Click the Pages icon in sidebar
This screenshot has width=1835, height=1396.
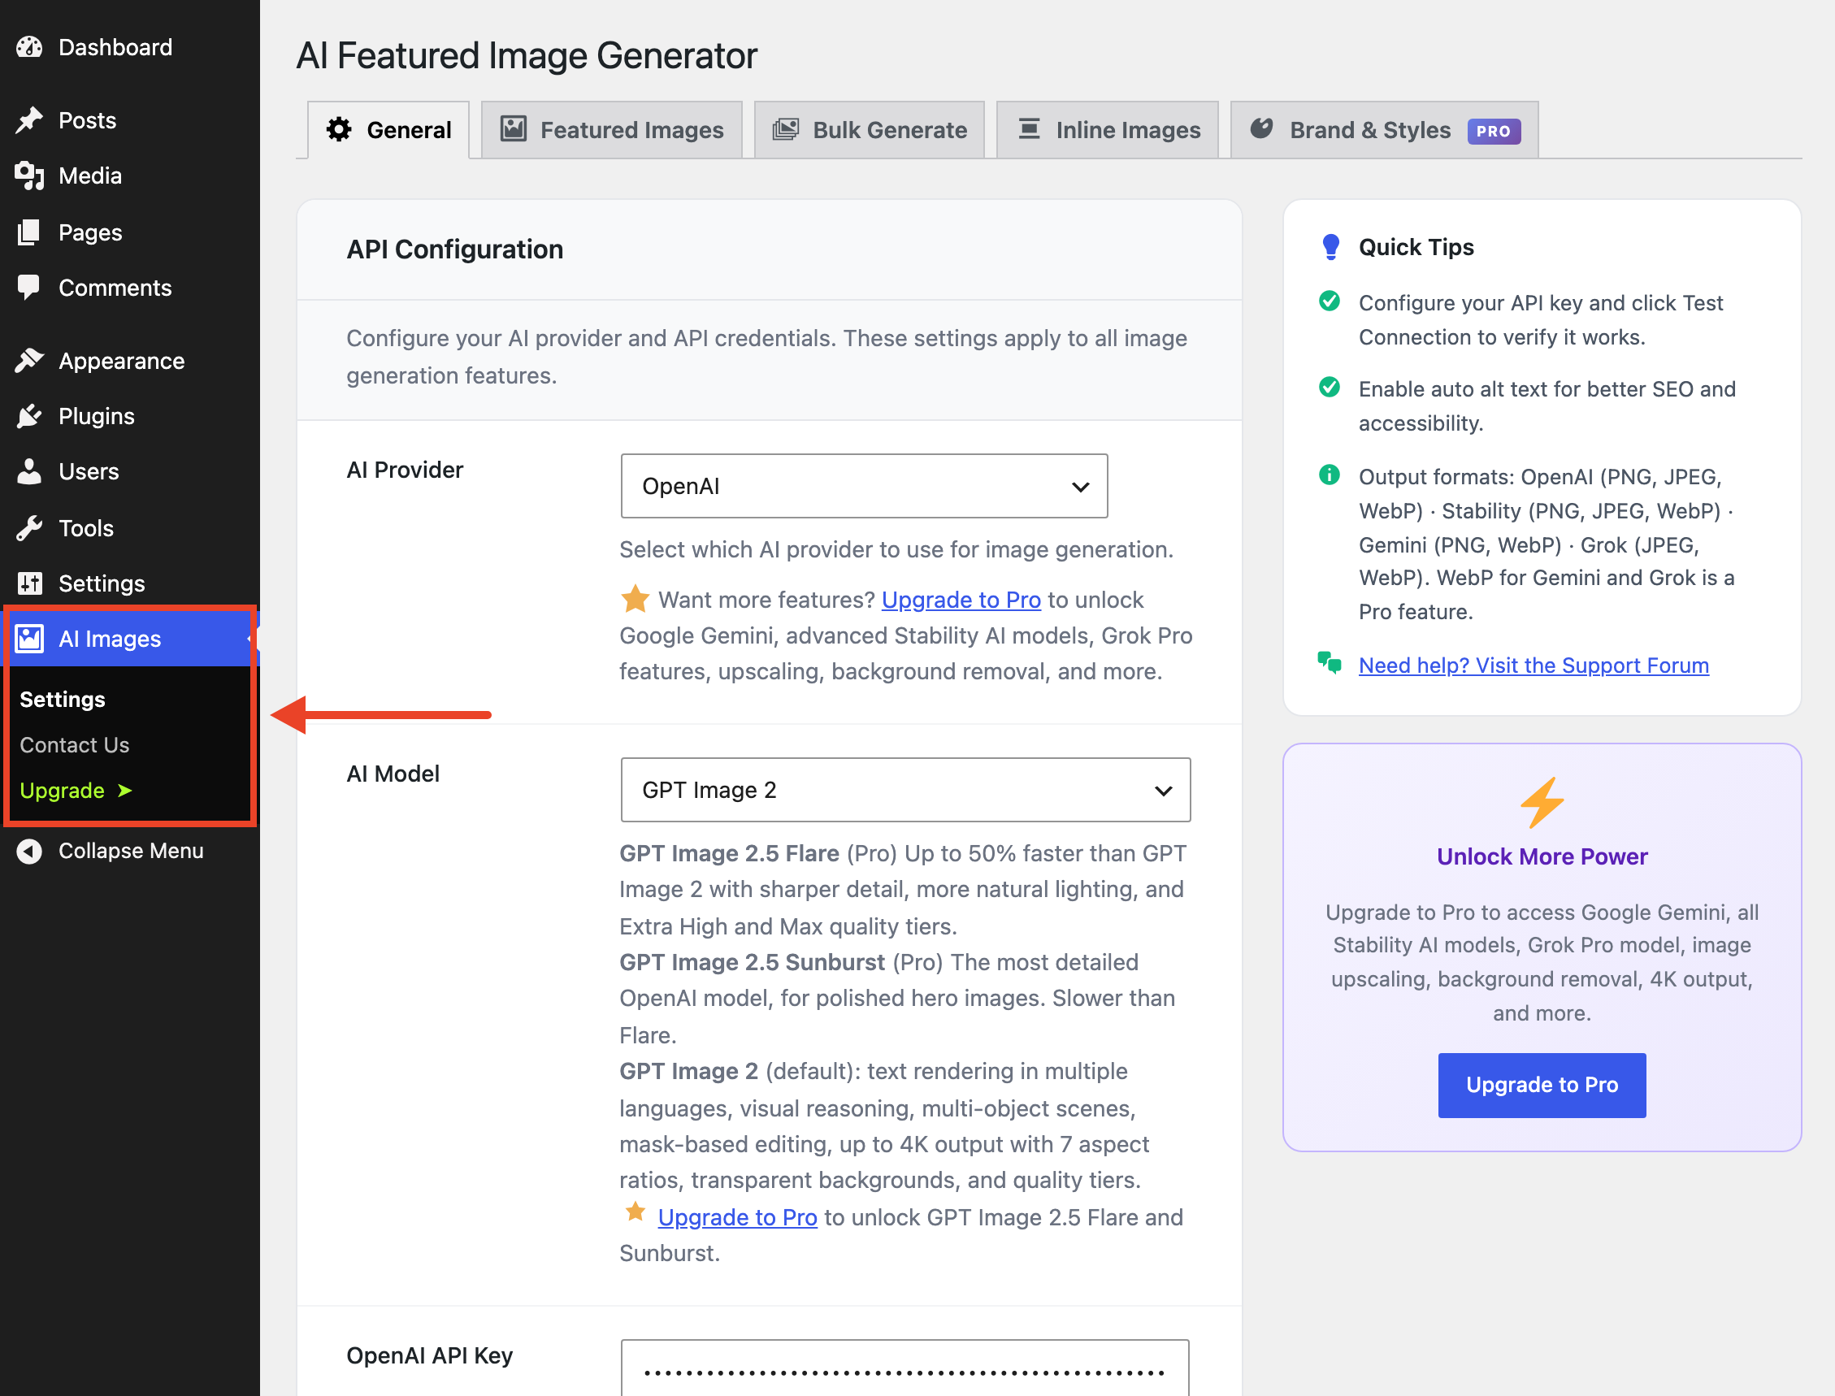[x=30, y=232]
